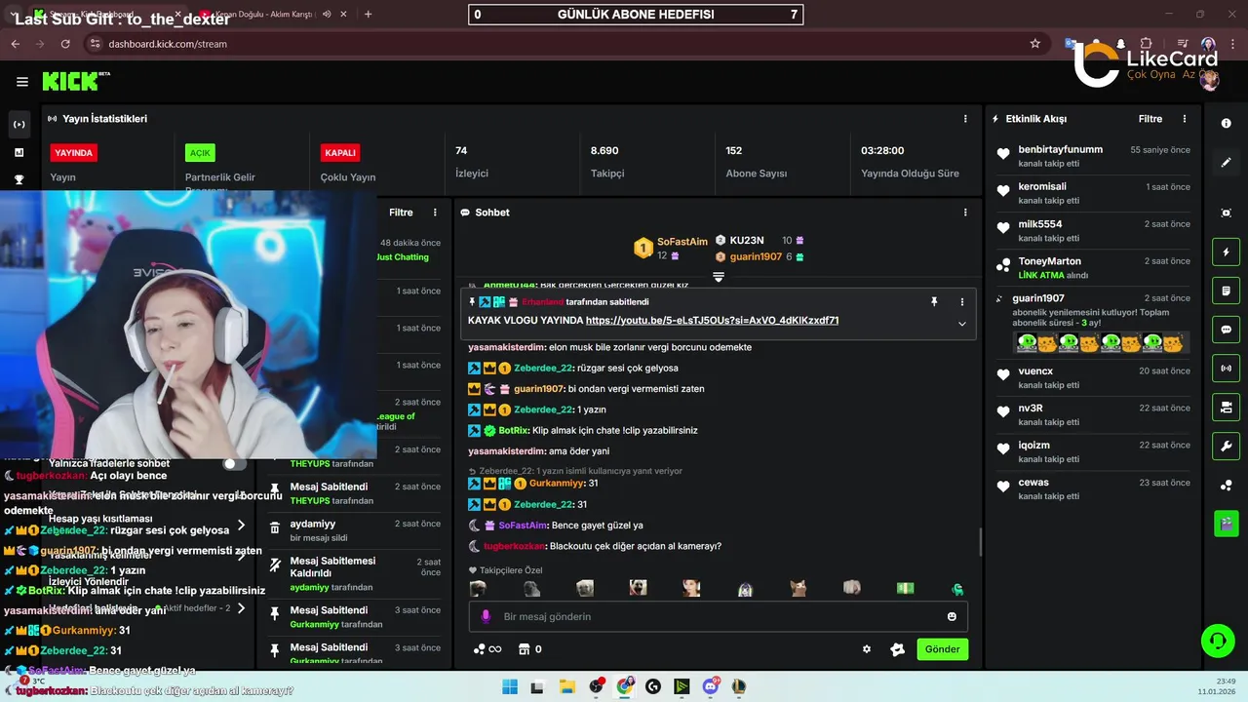Image resolution: width=1248 pixels, height=702 pixels.
Task: Toggle the broadcast stats panel icon
Action: pyautogui.click(x=1226, y=368)
